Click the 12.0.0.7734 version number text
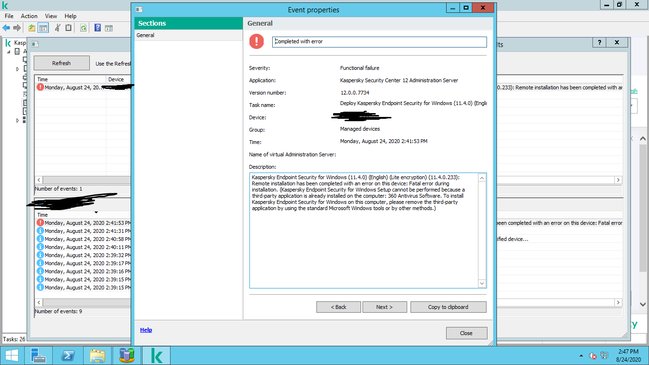The image size is (649, 365). [x=354, y=93]
